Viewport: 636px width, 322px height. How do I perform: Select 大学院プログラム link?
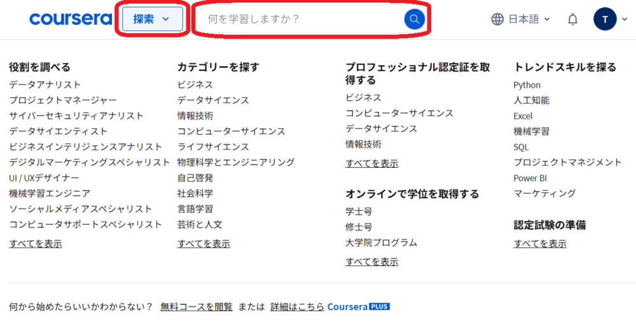(381, 243)
